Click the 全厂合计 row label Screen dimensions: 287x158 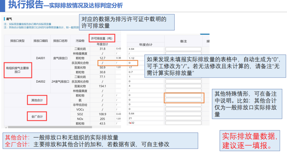click(37, 117)
